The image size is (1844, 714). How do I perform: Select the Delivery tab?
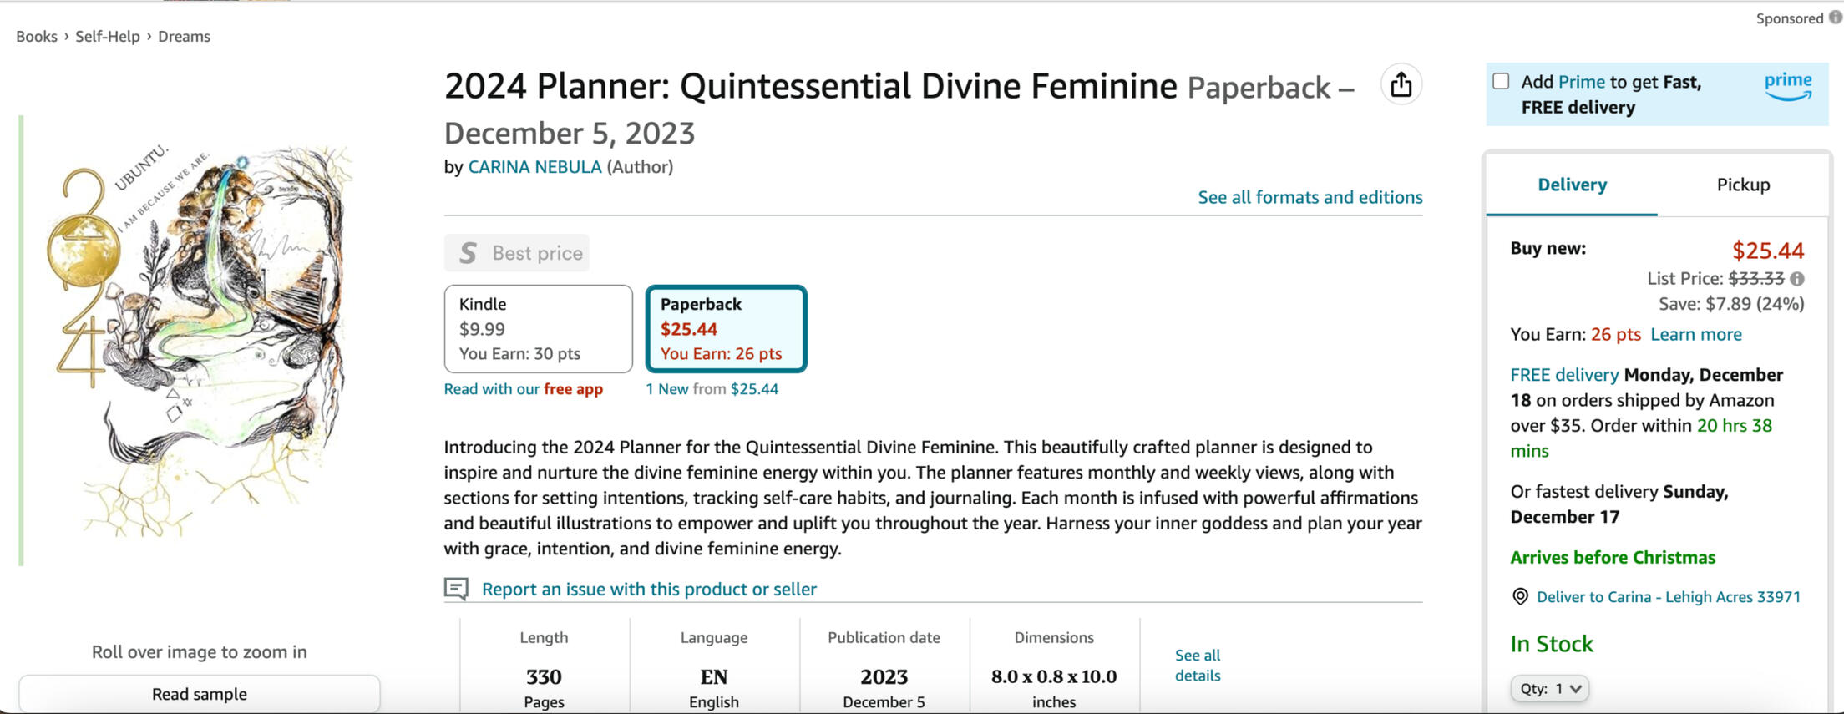tap(1572, 185)
